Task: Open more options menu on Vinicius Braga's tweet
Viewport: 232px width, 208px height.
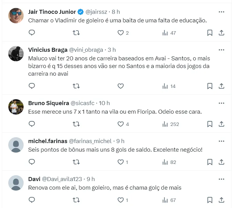Action: 221,50
